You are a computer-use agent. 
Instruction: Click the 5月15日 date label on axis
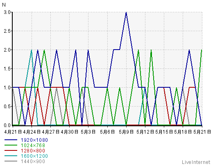pyautogui.click(x=164, y=132)
